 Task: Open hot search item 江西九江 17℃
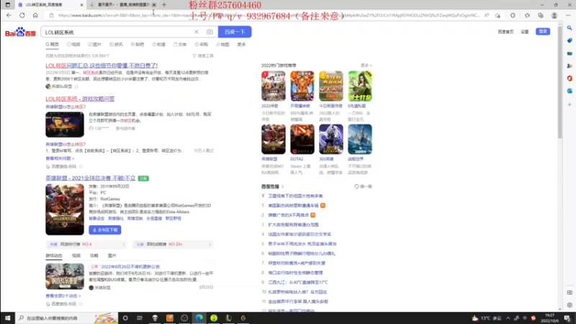pyautogui.click(x=298, y=282)
